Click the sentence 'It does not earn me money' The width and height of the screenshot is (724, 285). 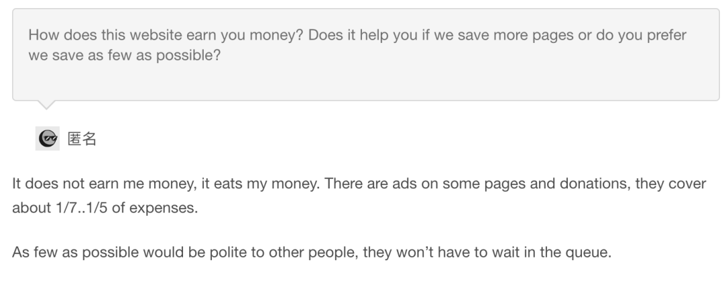[x=105, y=183]
